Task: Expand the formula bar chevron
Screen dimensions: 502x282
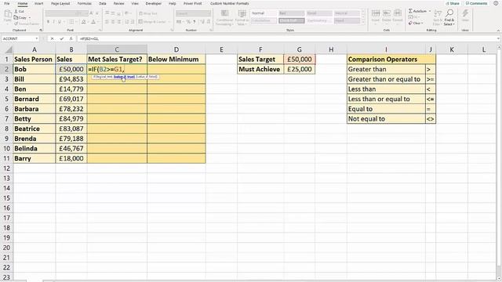Action: tap(498, 38)
